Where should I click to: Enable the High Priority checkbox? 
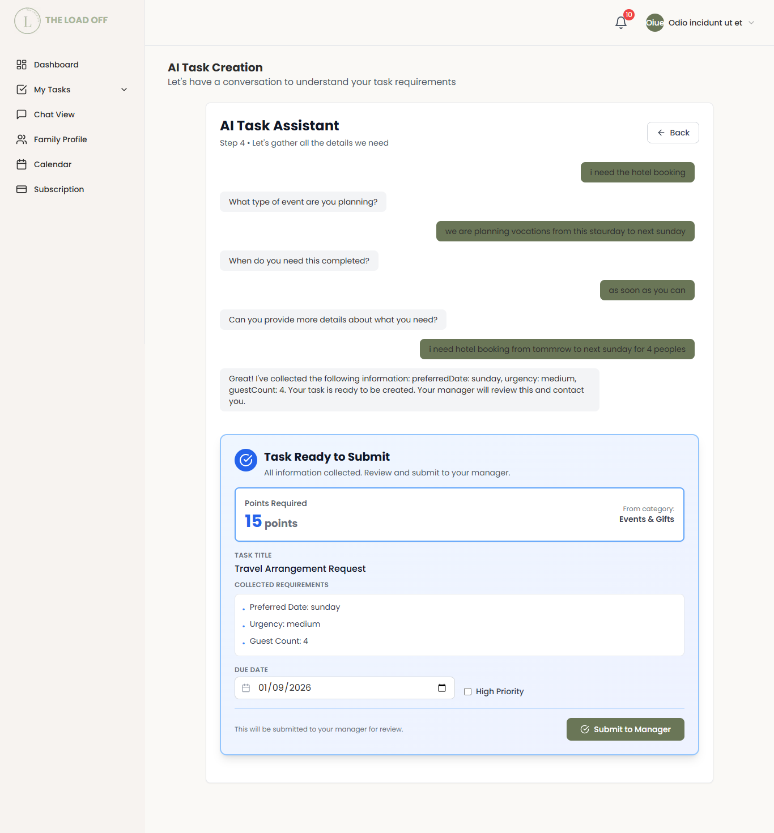tap(468, 691)
